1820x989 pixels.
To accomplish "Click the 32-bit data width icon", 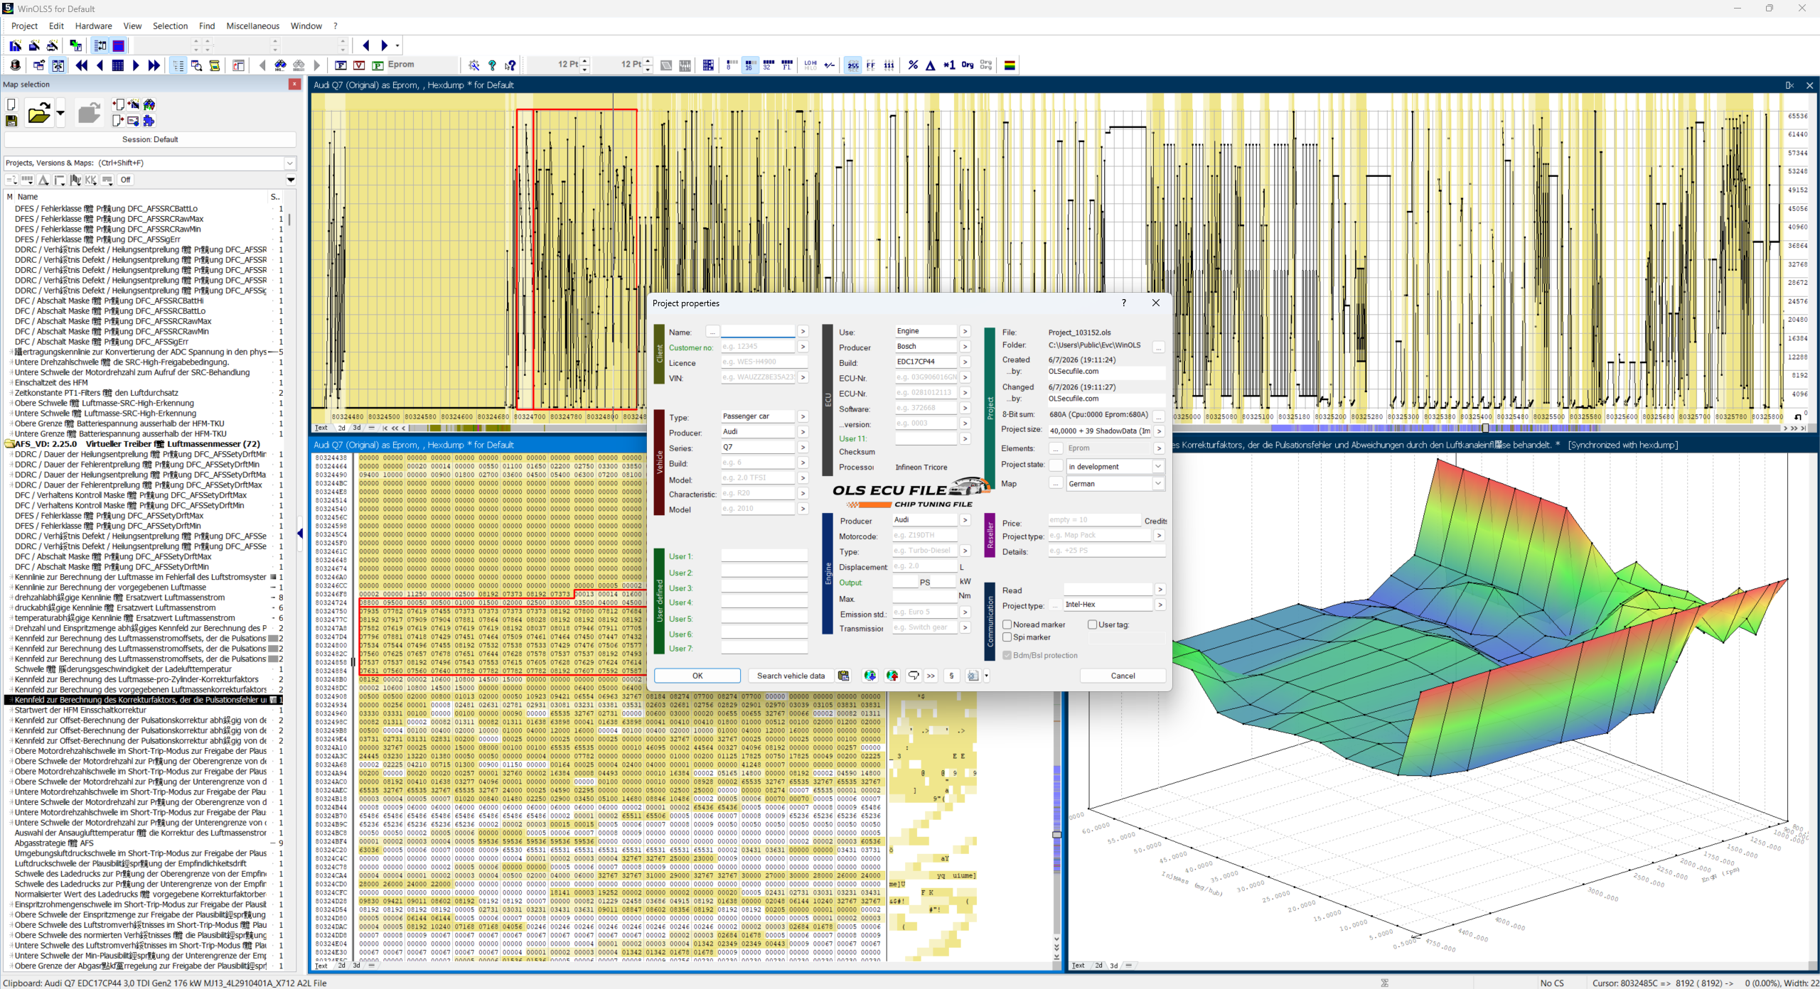I will pyautogui.click(x=769, y=65).
